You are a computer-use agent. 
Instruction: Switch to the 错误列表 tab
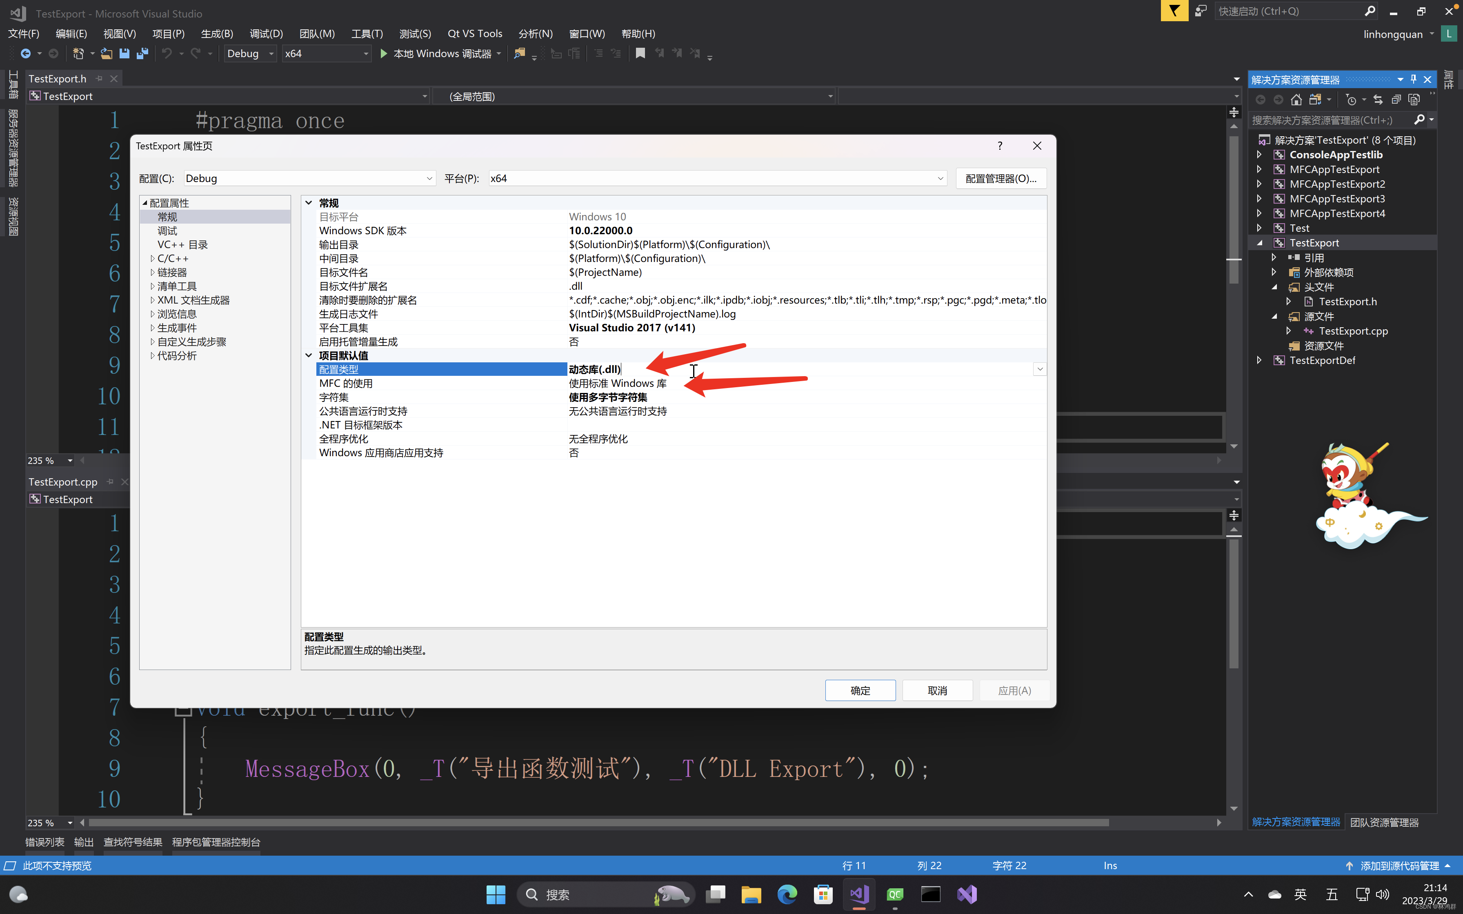click(45, 842)
